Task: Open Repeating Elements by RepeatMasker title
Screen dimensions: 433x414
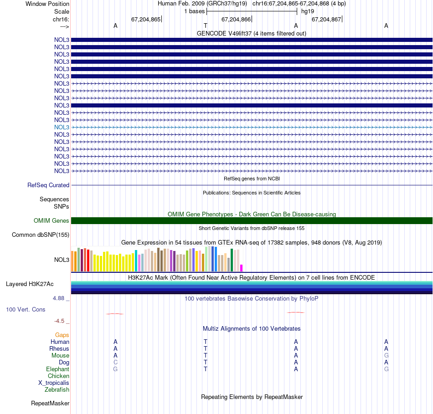Action: tap(252, 397)
